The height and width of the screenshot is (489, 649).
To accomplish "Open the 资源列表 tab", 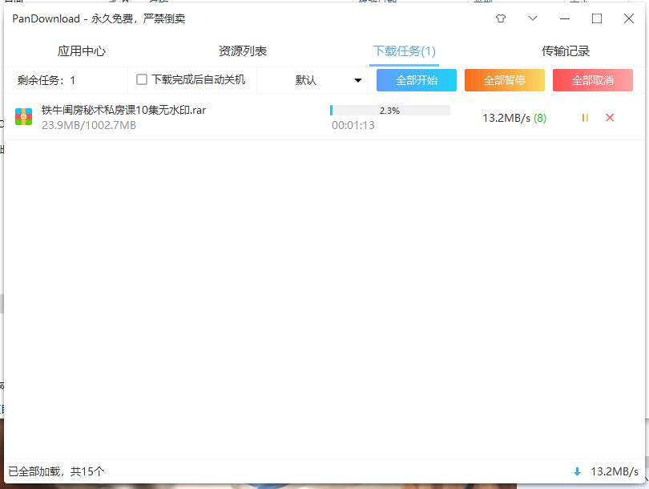I will [x=241, y=50].
